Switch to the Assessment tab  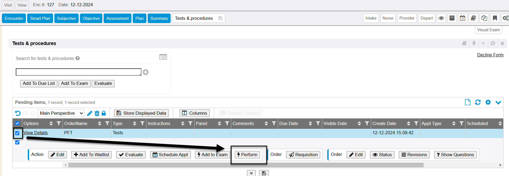pos(117,18)
